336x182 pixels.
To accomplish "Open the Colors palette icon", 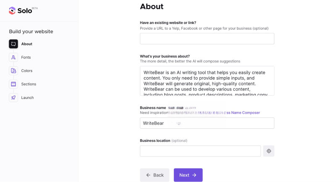I will coord(13,71).
